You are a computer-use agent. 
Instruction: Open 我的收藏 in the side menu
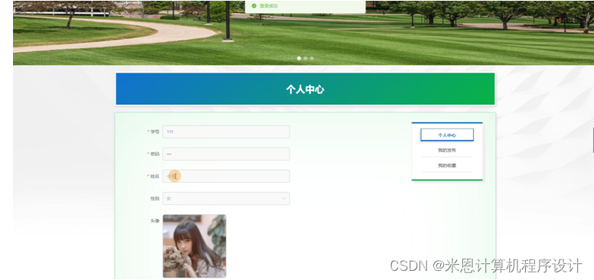click(447, 165)
